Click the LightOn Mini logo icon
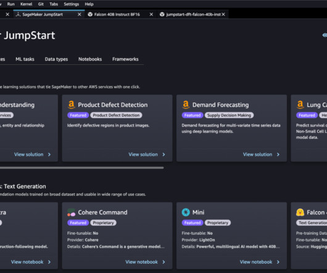 (186, 212)
